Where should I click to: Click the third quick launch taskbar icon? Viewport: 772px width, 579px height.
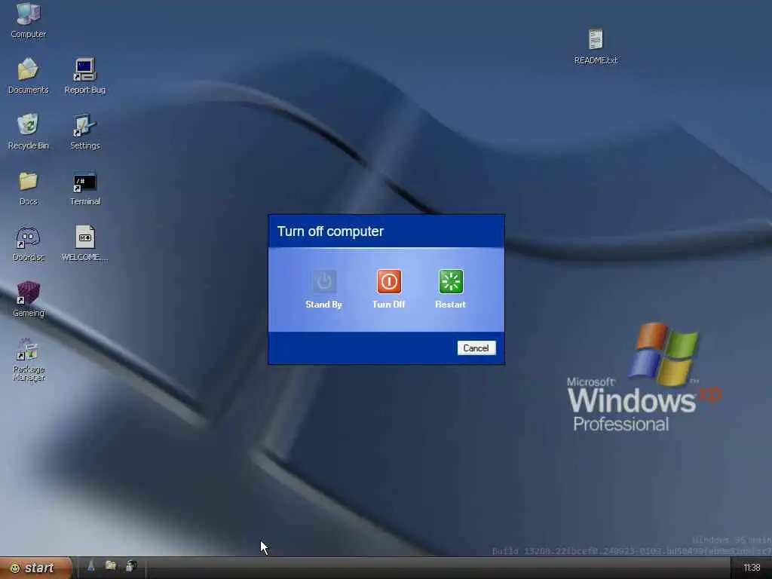(x=131, y=566)
